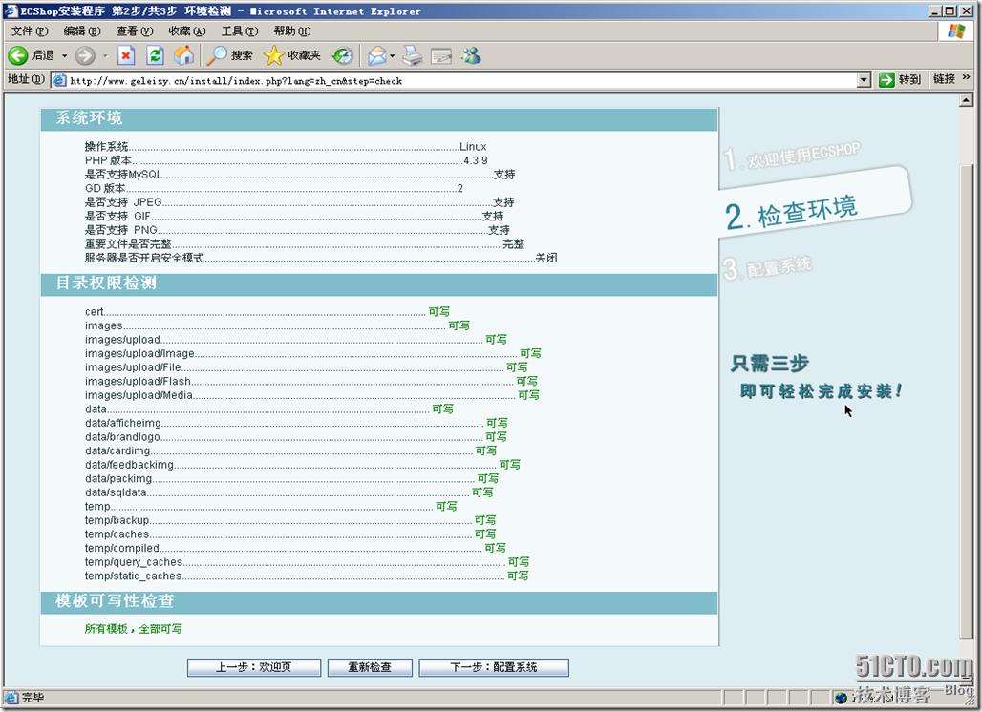Expand the Mail button dropdown arrow
This screenshot has height=712, width=982.
pyautogui.click(x=392, y=55)
